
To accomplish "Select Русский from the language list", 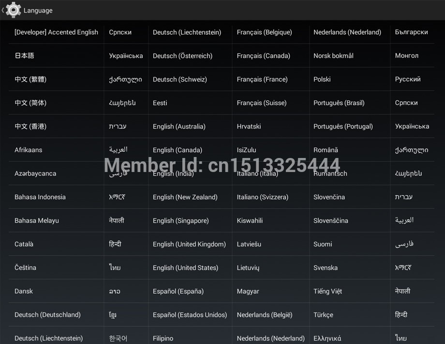I will click(408, 79).
